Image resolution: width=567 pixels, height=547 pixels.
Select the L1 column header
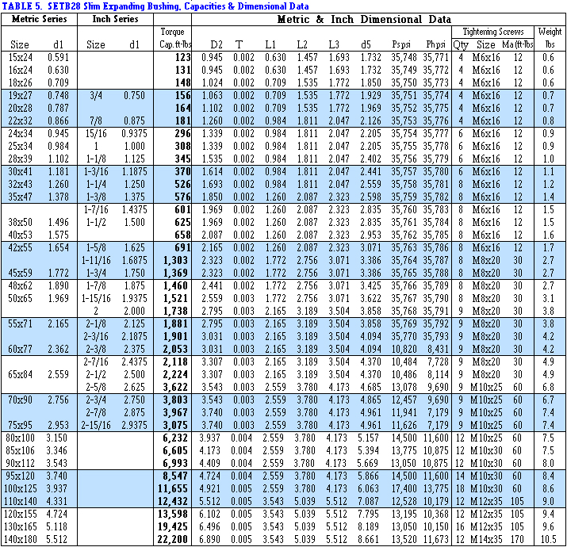click(270, 44)
